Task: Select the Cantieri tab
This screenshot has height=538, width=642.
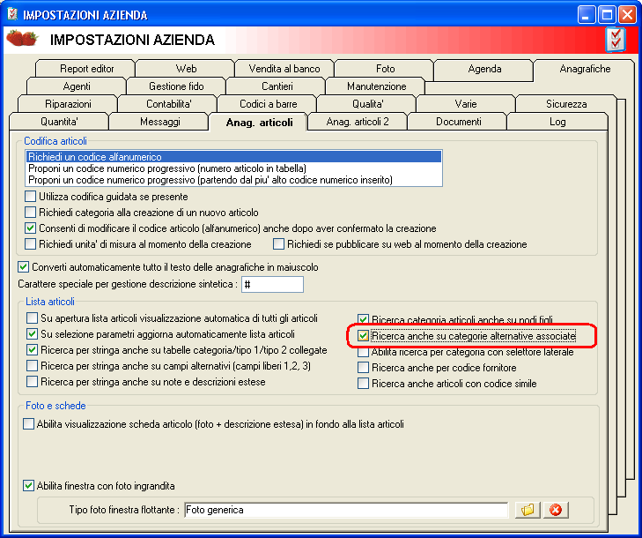Action: pos(277,86)
